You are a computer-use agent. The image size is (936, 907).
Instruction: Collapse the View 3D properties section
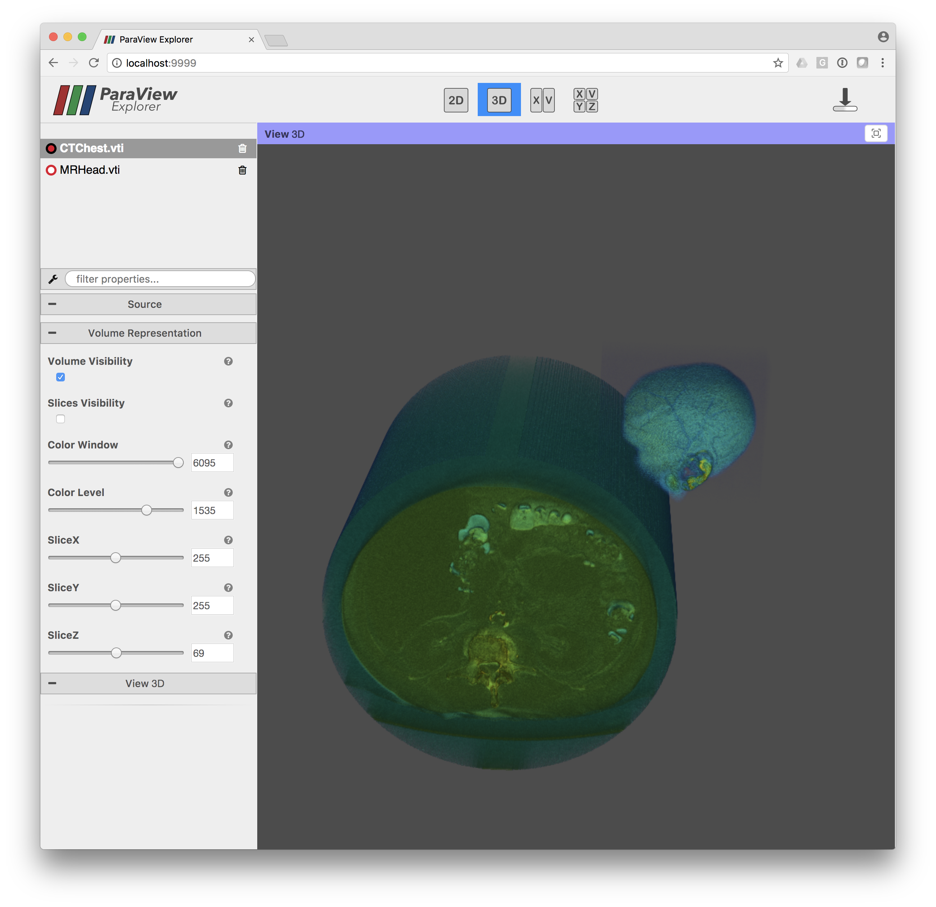pos(53,683)
